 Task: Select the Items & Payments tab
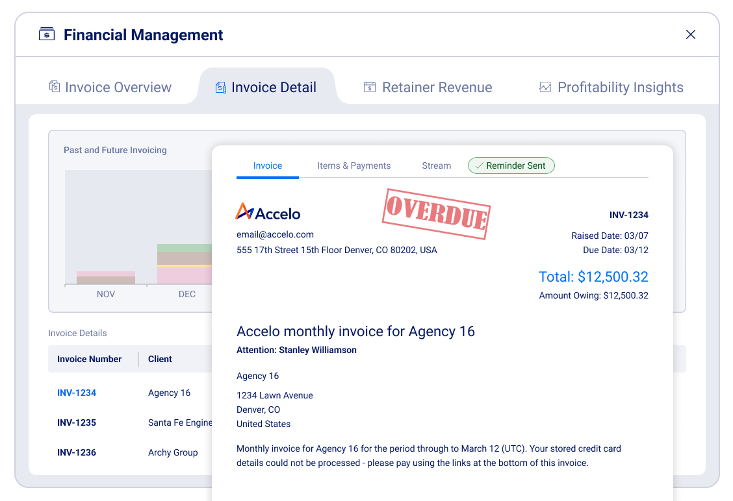point(354,165)
